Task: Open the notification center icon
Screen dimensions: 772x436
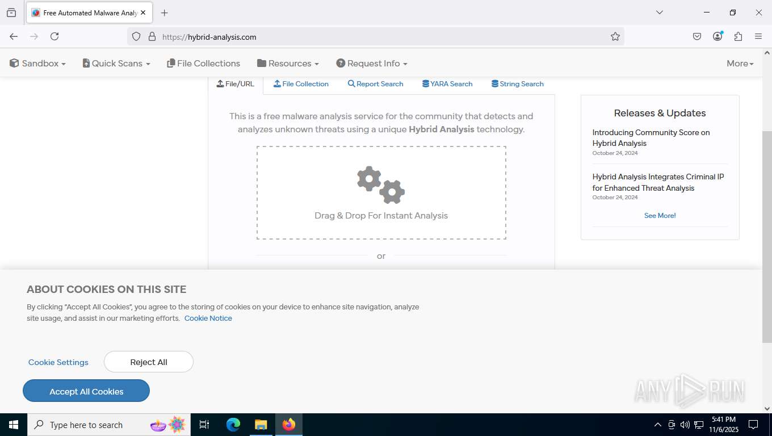Action: [x=753, y=425]
